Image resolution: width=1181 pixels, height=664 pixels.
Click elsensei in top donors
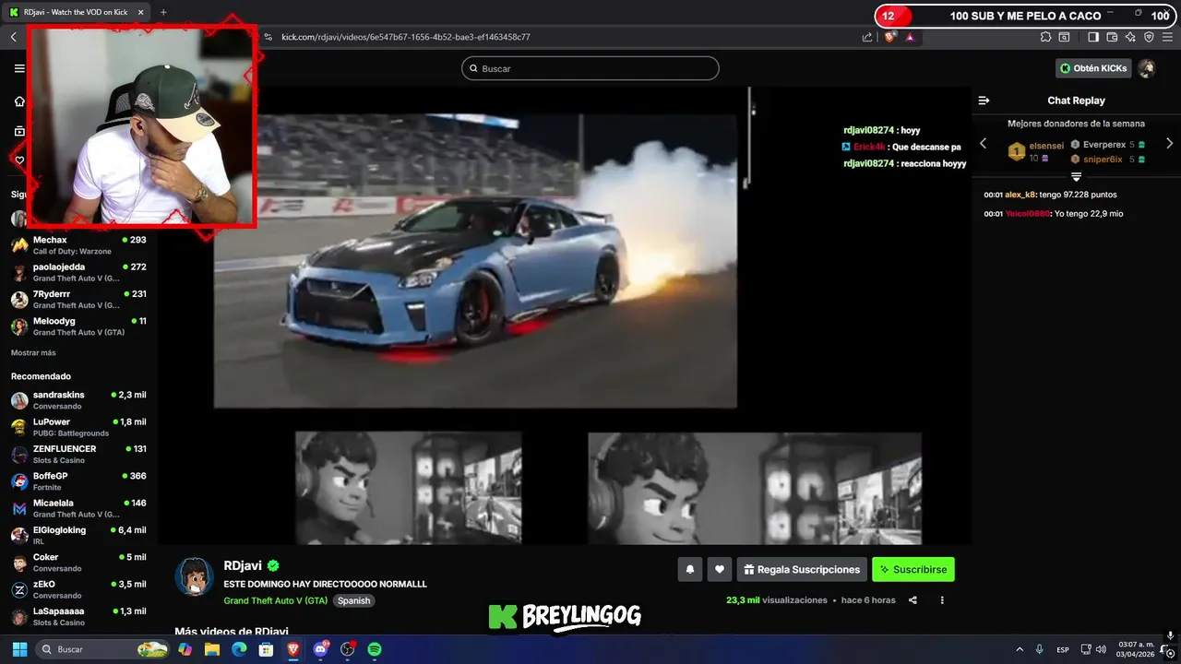[1046, 146]
